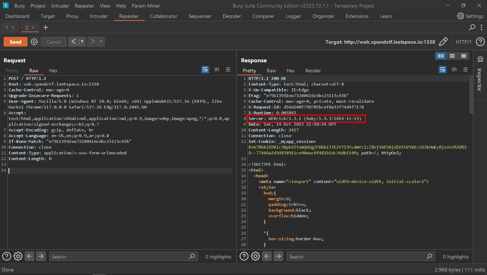Click the Response search input field
This screenshot has height=275, width=487.
click(361, 256)
